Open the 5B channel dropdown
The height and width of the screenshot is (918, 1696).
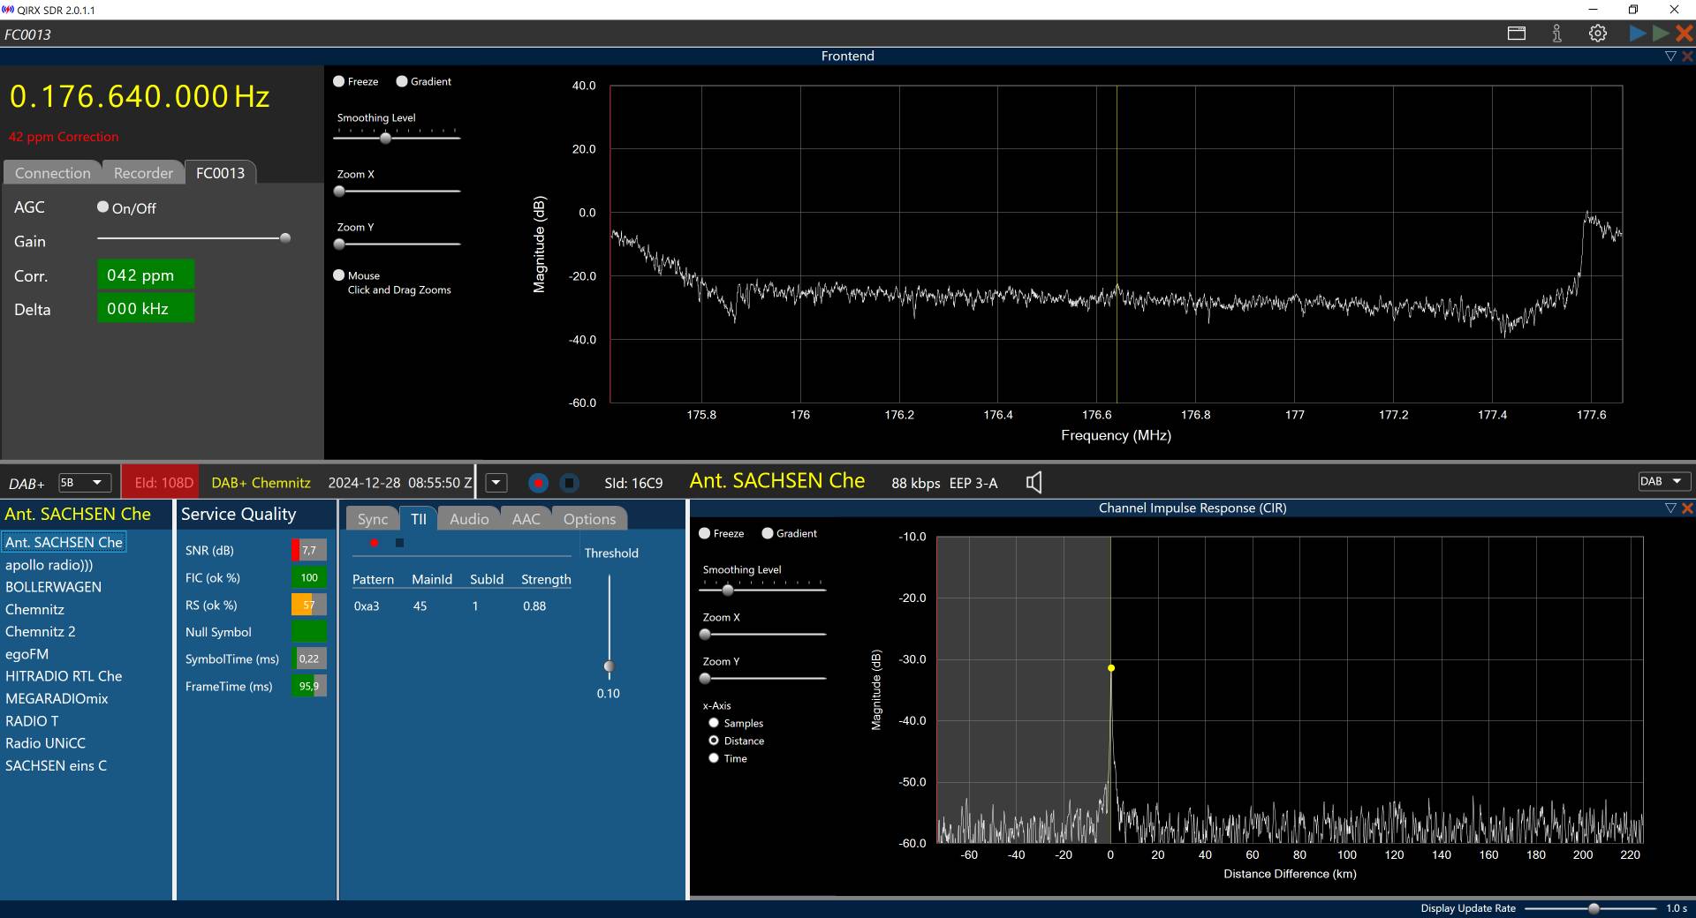(85, 482)
